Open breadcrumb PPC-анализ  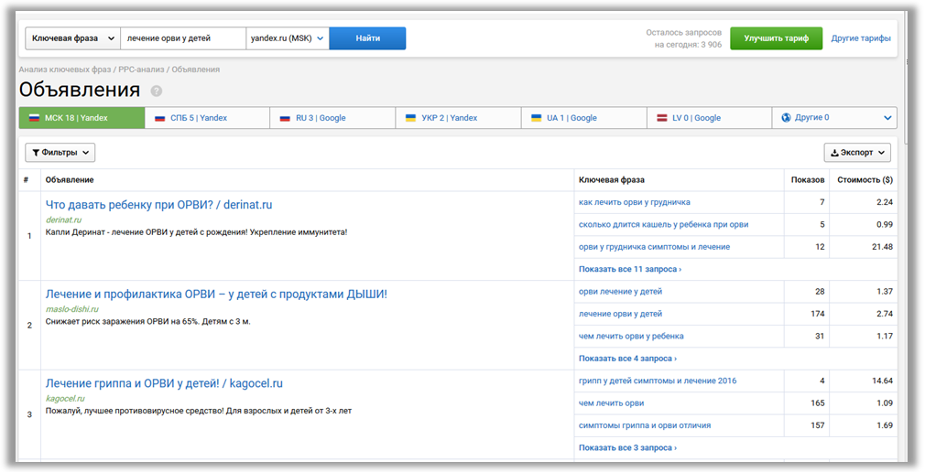click(141, 70)
